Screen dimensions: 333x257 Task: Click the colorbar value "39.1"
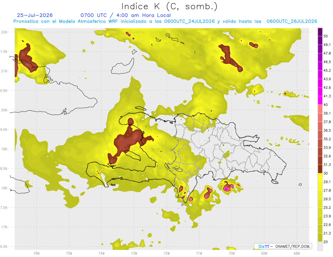[x=327, y=113]
